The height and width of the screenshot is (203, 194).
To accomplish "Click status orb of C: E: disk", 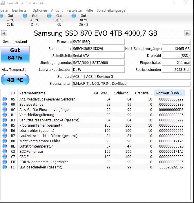I will pos(1,16).
